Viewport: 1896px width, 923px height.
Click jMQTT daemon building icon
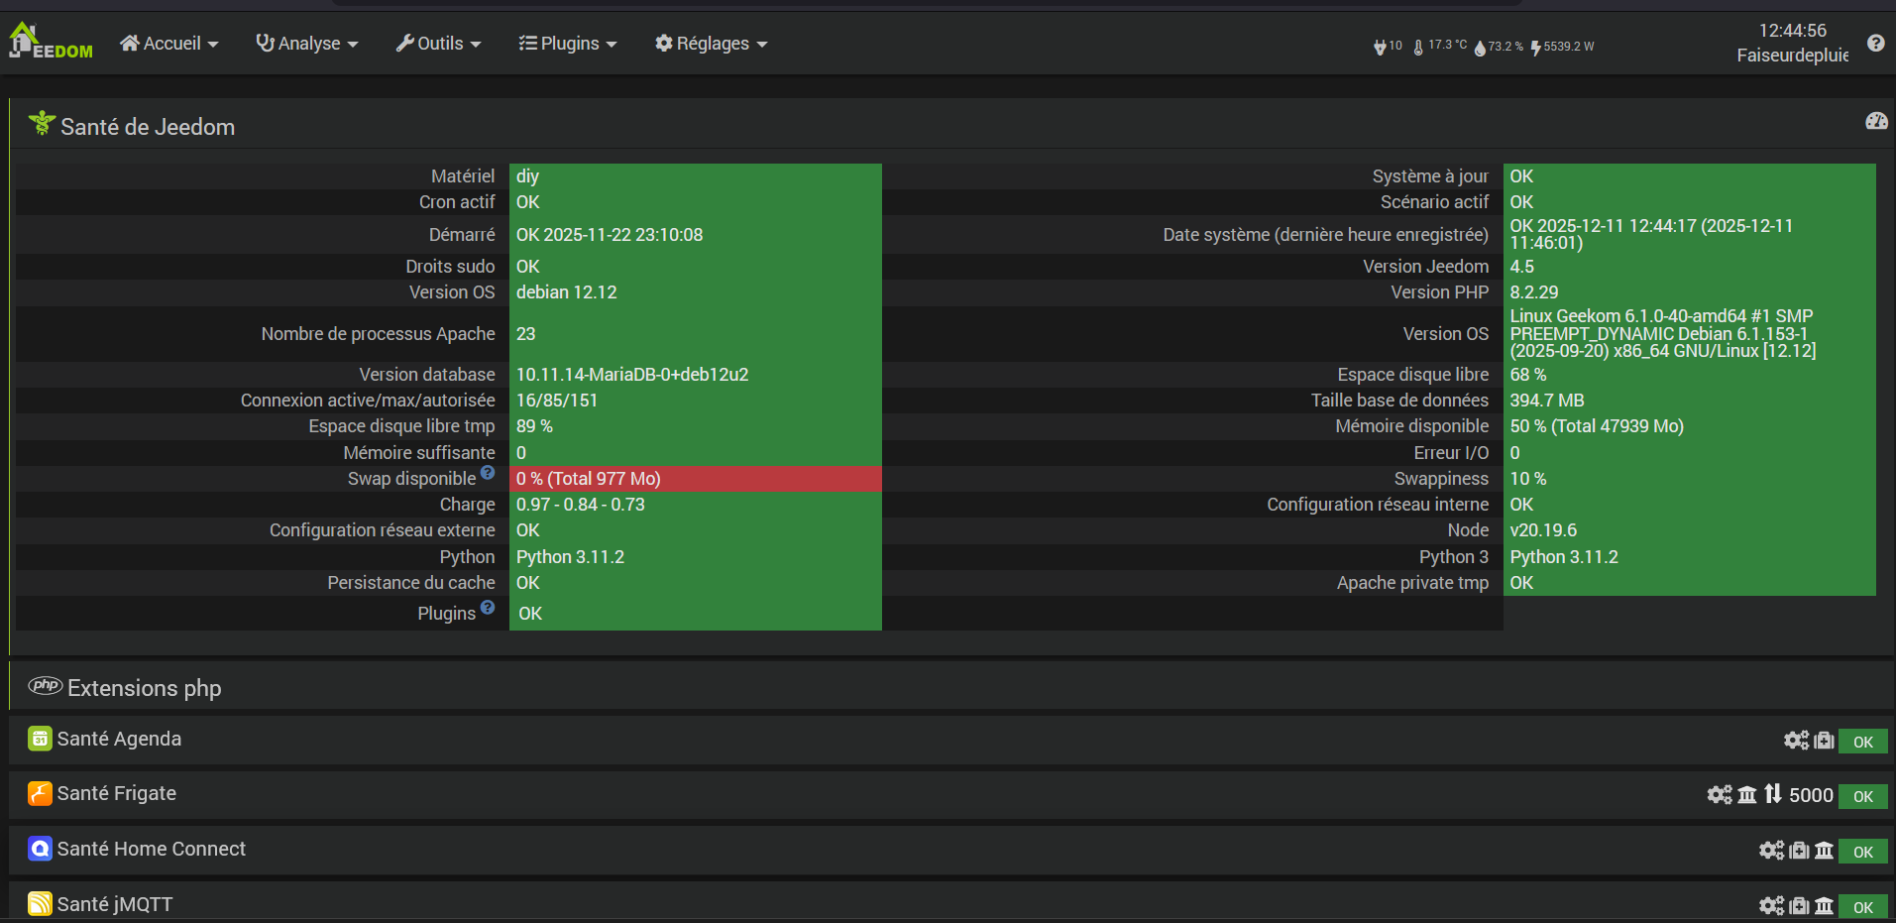click(1824, 906)
